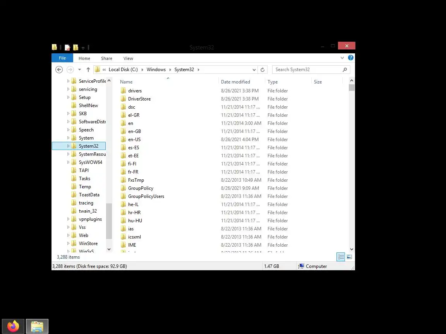Select Tasks folder in navigation tree
The image size is (446, 334).
[x=84, y=178]
